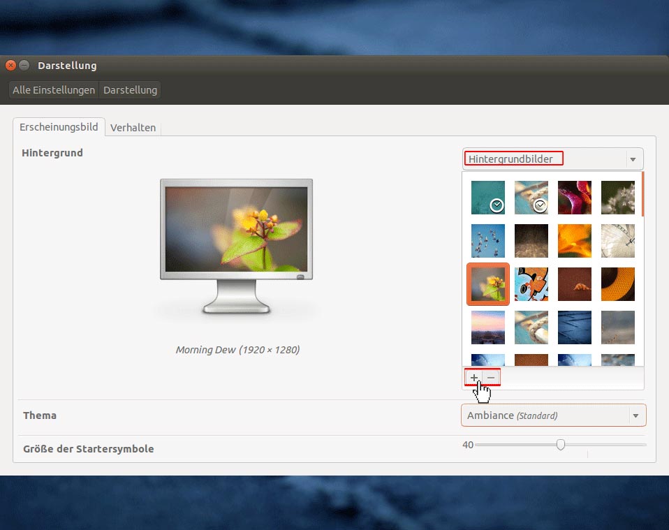Pick the birds in blue sky wallpaper
The image size is (669, 530).
tap(487, 241)
